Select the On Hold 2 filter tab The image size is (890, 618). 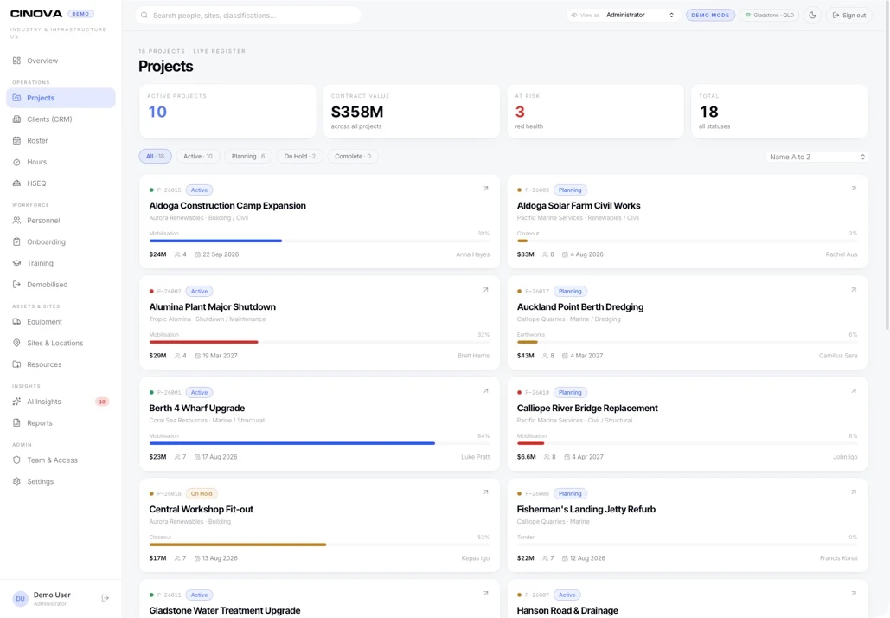click(299, 156)
